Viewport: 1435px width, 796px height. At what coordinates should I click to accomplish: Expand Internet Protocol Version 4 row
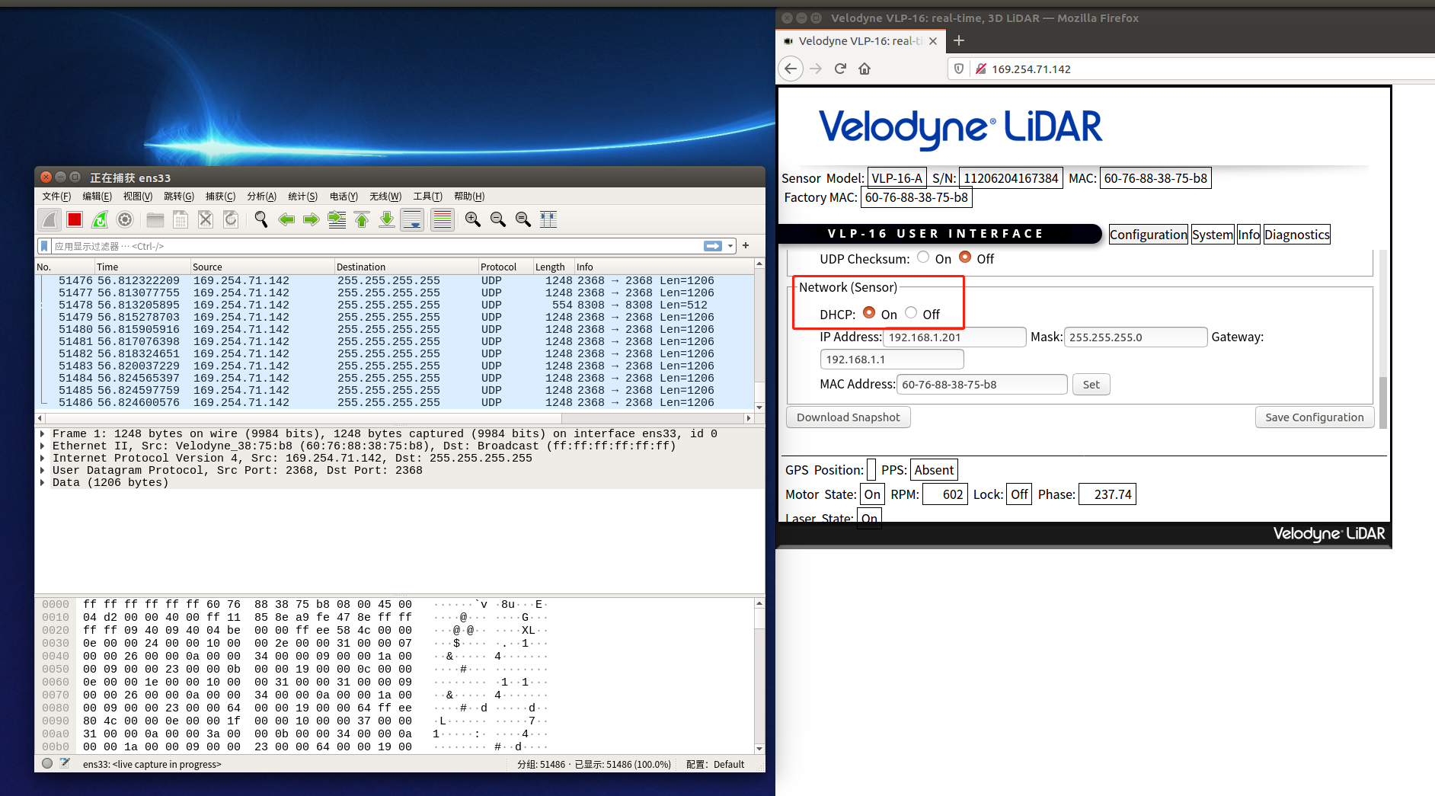(43, 458)
